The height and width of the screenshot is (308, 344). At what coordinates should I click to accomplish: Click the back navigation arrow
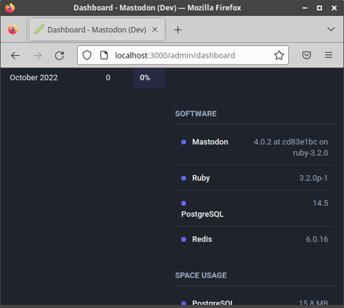point(15,56)
